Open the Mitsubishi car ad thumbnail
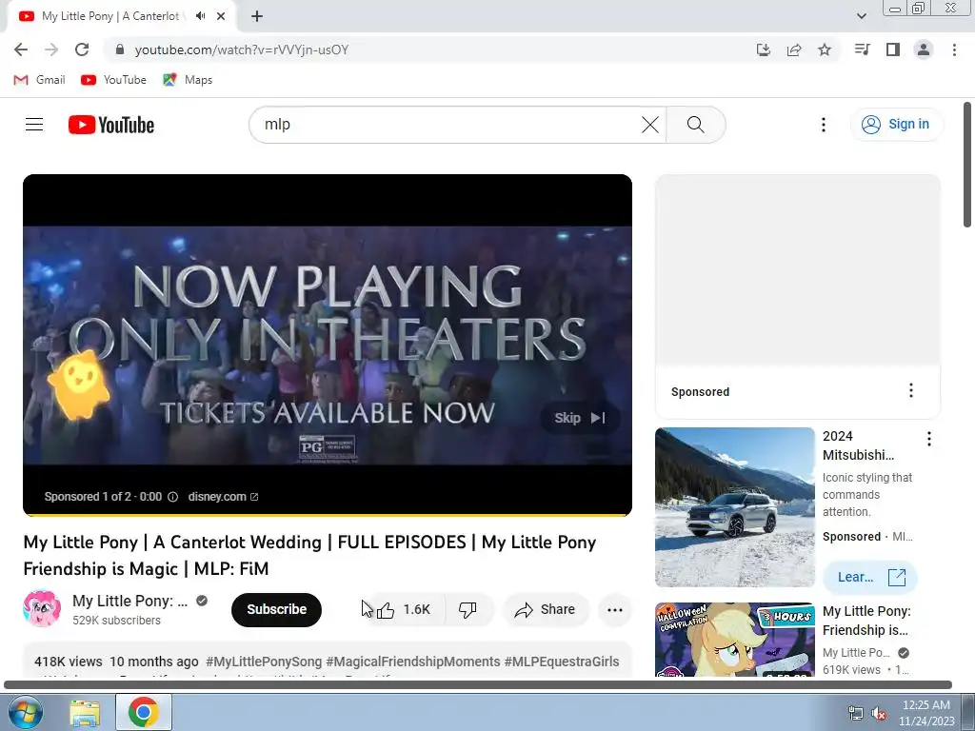The image size is (975, 731). click(x=735, y=507)
